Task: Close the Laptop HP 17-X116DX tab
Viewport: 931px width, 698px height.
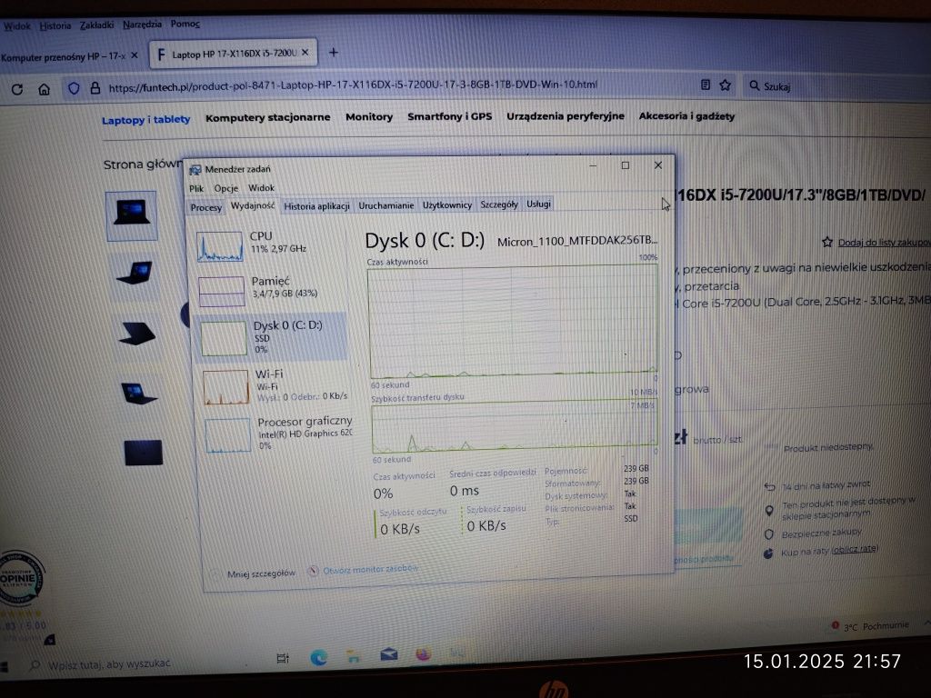Action: (x=305, y=53)
